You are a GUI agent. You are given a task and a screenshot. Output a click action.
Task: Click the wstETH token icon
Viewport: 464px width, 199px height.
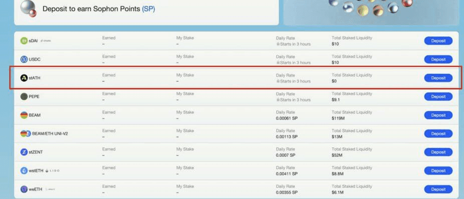24,170
